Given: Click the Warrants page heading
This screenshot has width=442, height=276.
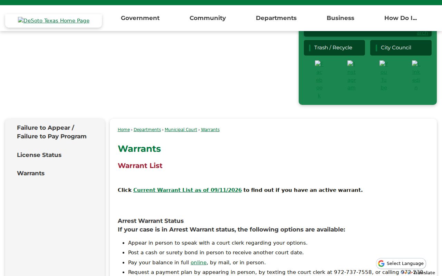Looking at the screenshot, I should tap(139, 149).
